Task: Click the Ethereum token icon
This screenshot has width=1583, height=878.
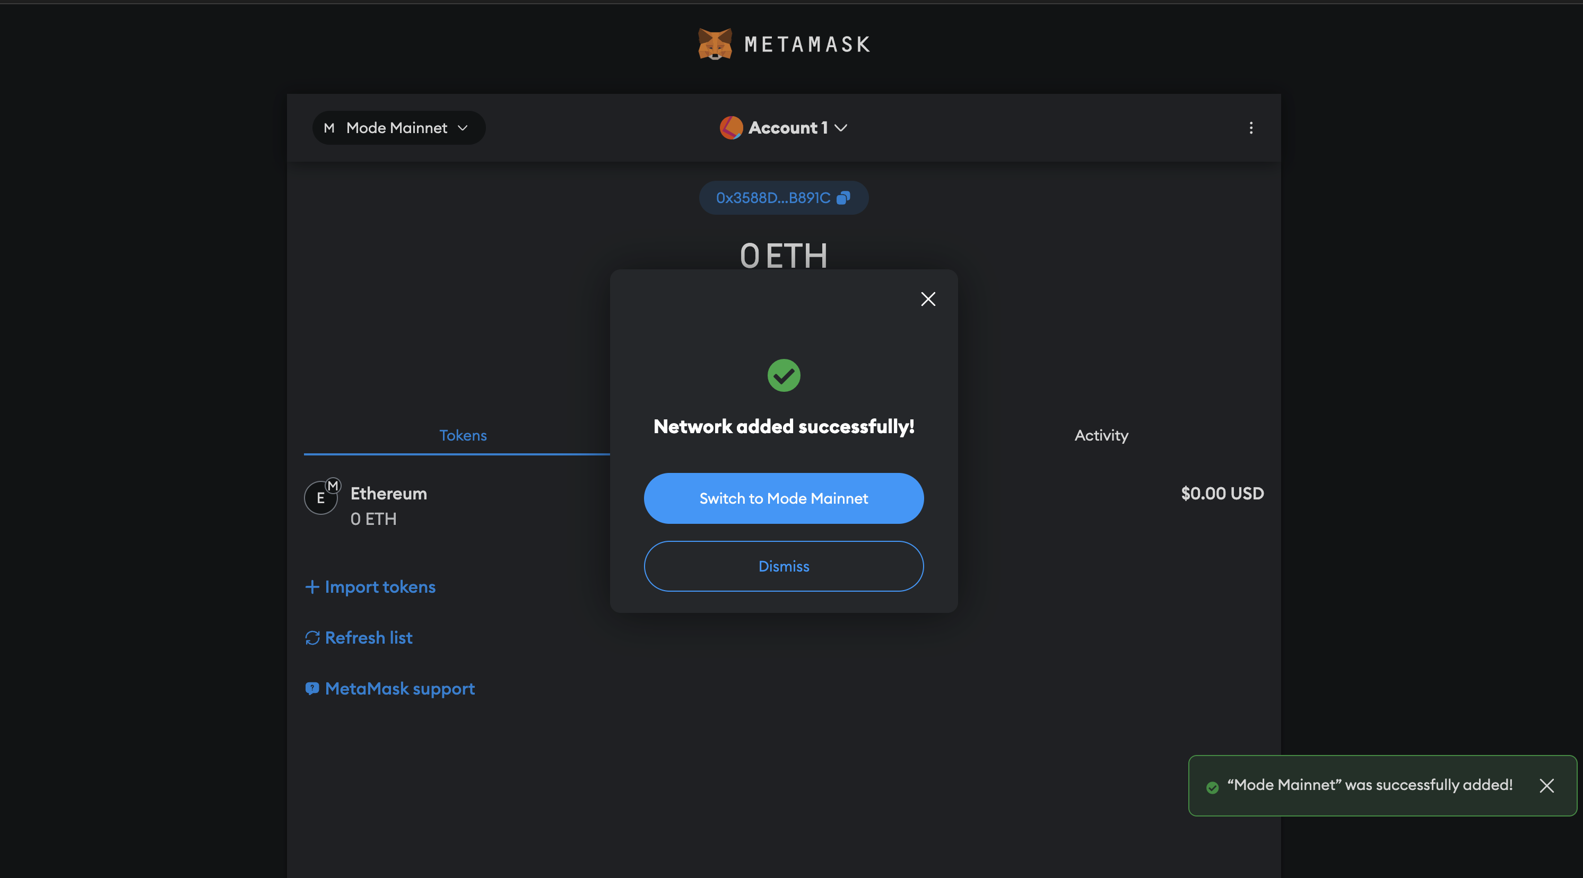Action: click(x=322, y=497)
